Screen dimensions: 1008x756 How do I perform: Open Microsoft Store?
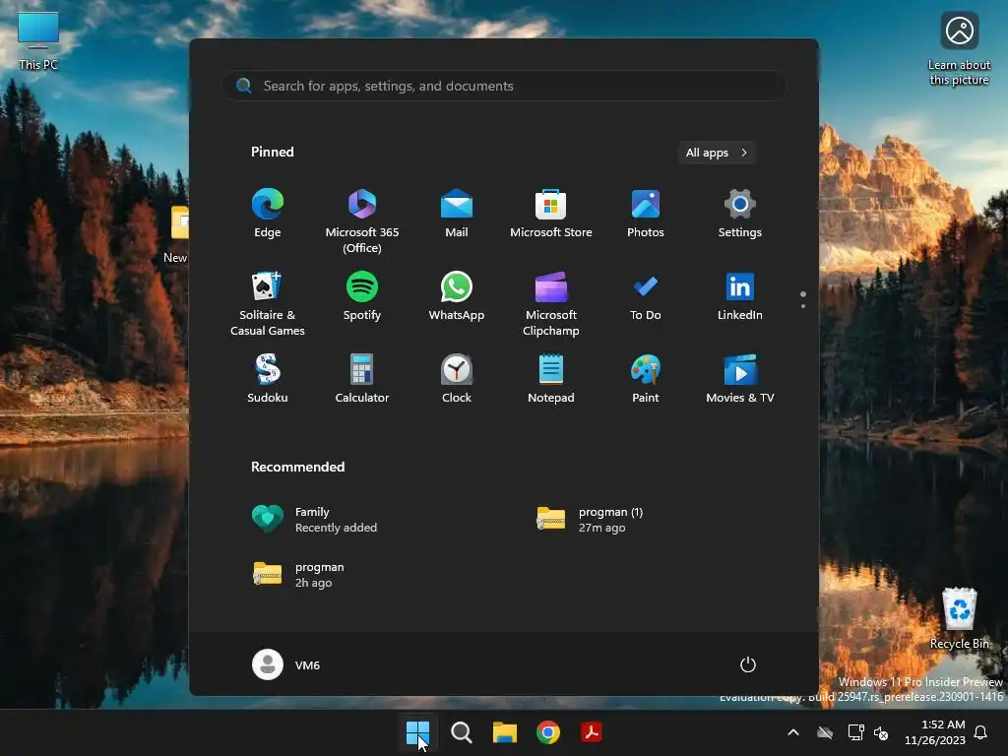[551, 214]
